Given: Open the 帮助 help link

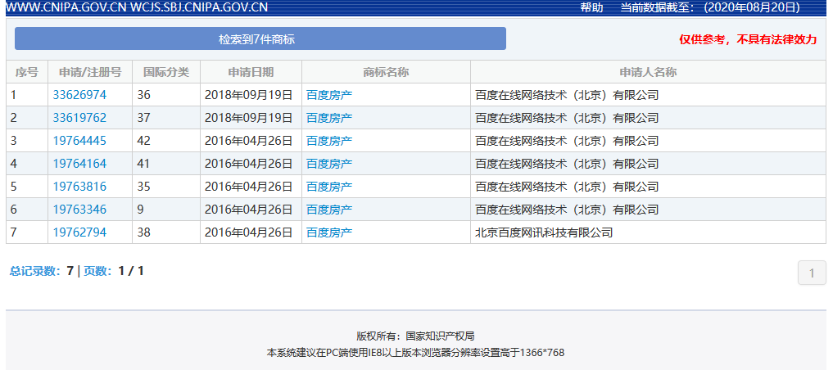Looking at the screenshot, I should coord(591,7).
